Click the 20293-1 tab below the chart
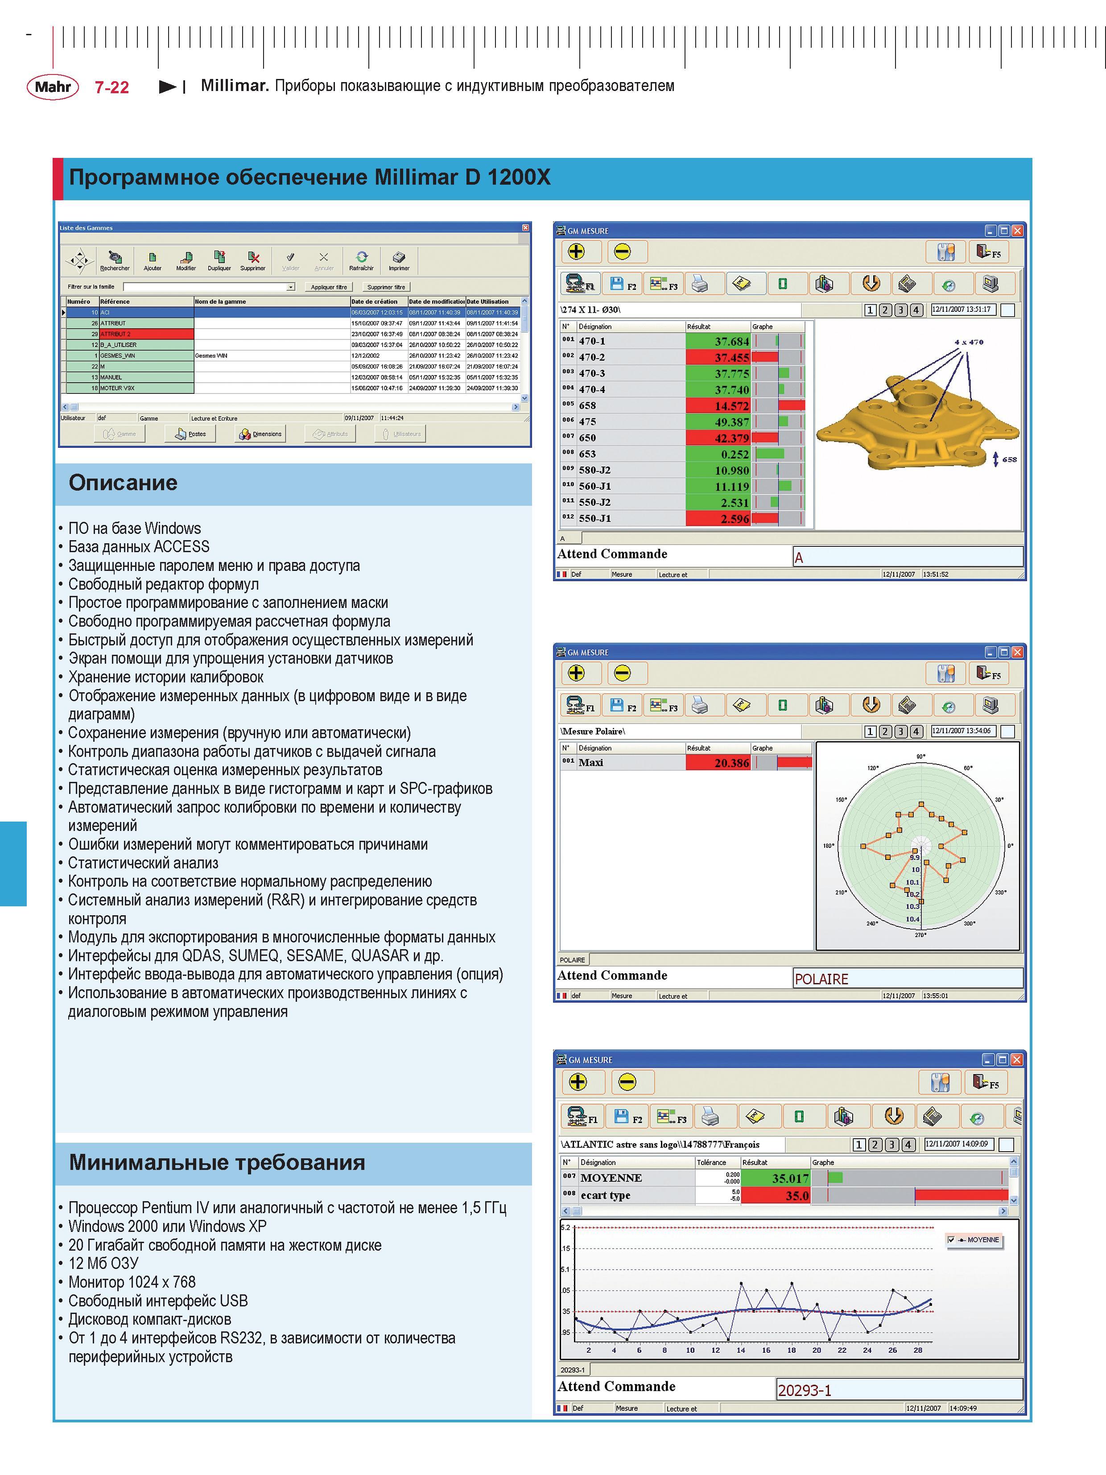 tap(573, 1370)
